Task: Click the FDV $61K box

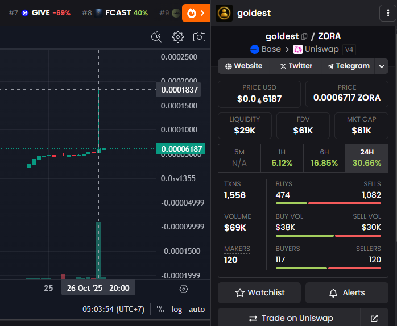Action: click(303, 126)
